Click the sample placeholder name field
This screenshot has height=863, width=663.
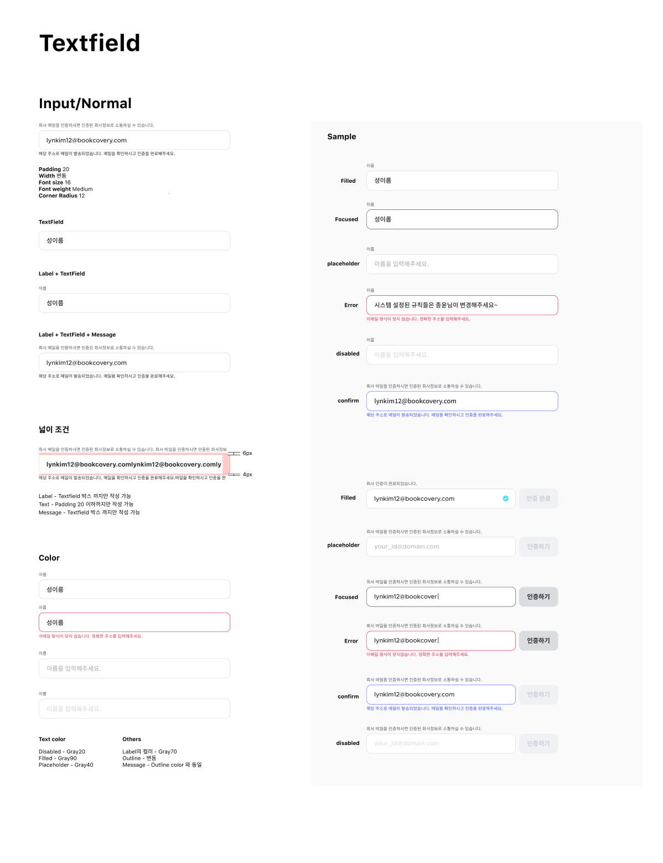point(462,264)
